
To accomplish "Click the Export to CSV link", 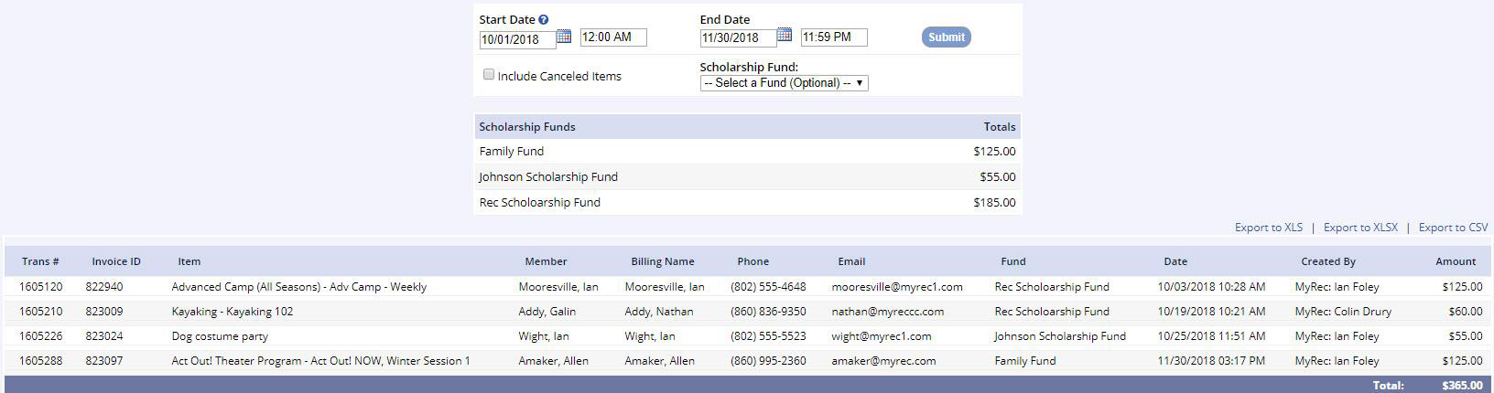I will [x=1453, y=228].
